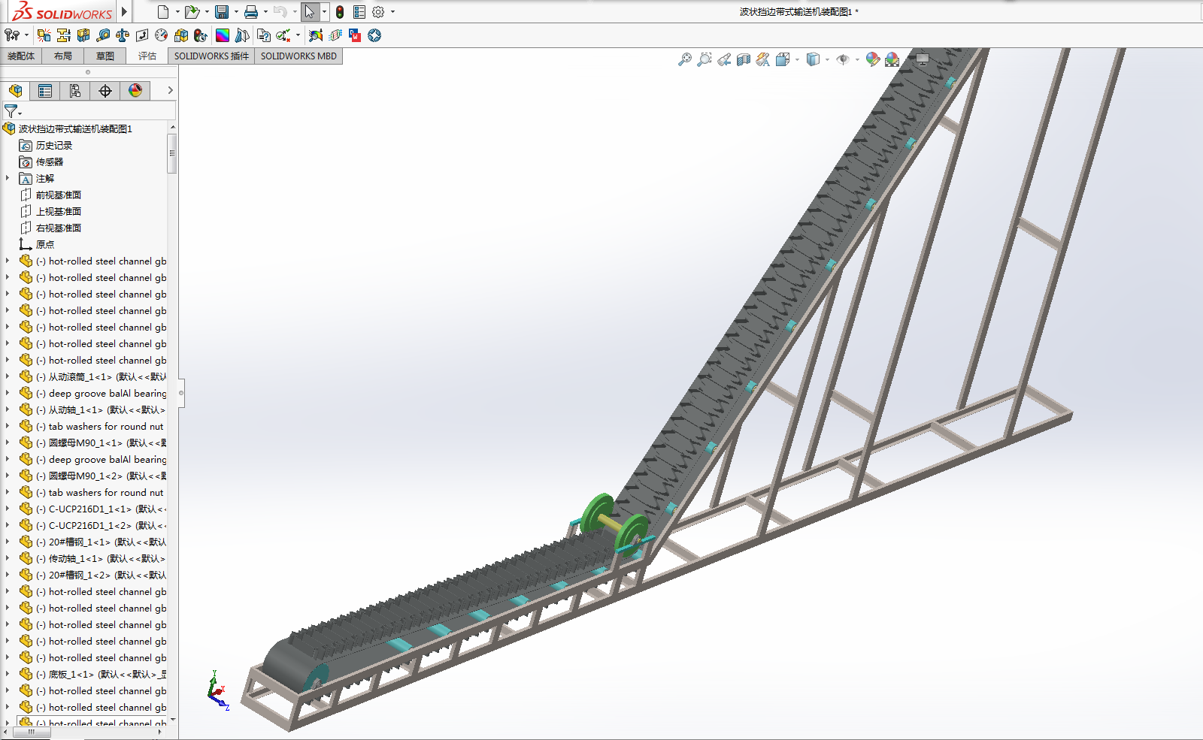Click Zoom to Fit magnifier icon

point(685,59)
